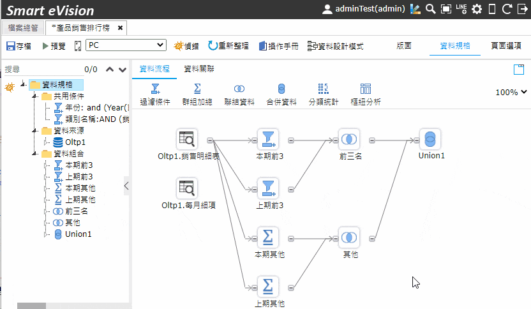Click the logout exit icon

tap(523, 9)
